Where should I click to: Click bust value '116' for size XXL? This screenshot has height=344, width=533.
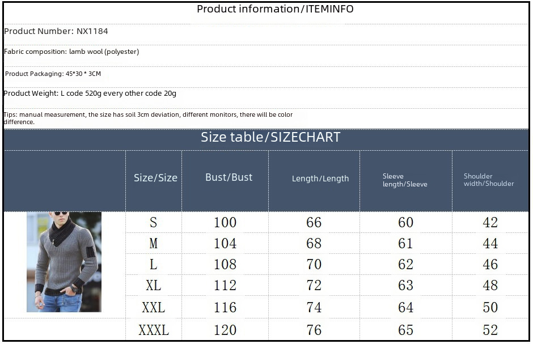(x=225, y=308)
